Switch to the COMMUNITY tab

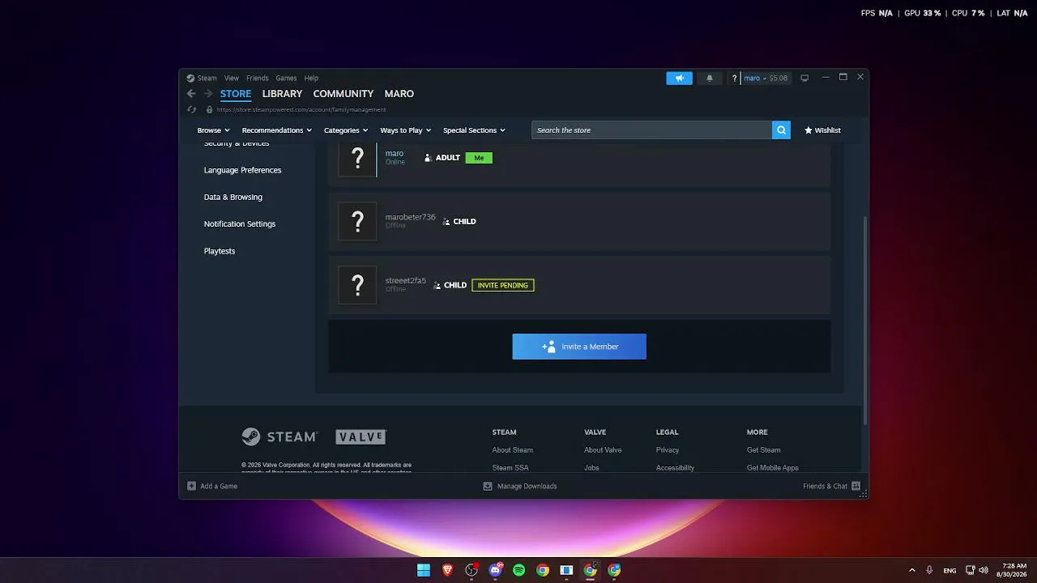344,94
